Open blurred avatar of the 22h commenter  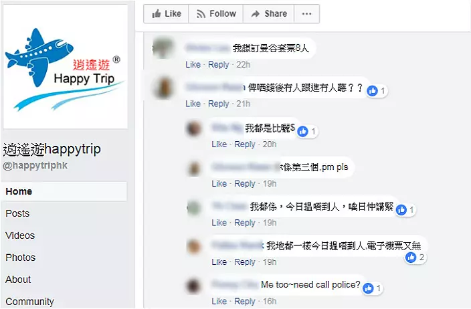(x=163, y=47)
